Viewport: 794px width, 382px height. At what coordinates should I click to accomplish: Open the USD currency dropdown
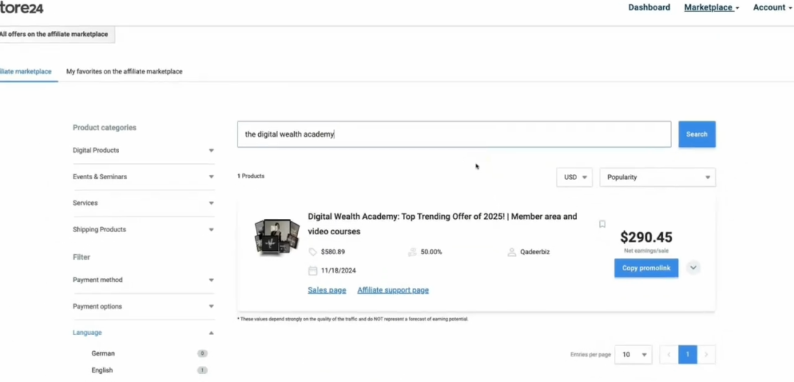(x=574, y=177)
